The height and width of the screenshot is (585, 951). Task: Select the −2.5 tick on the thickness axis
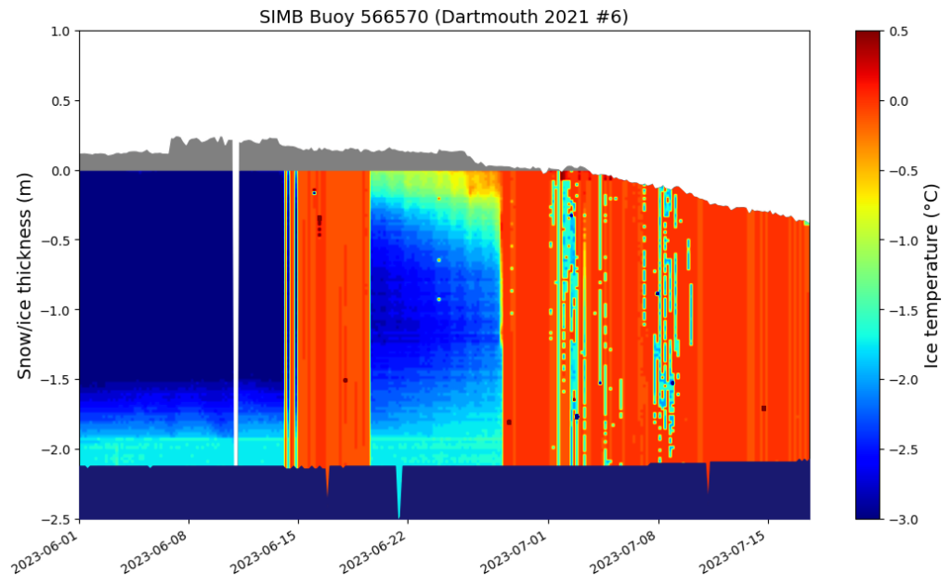click(58, 519)
